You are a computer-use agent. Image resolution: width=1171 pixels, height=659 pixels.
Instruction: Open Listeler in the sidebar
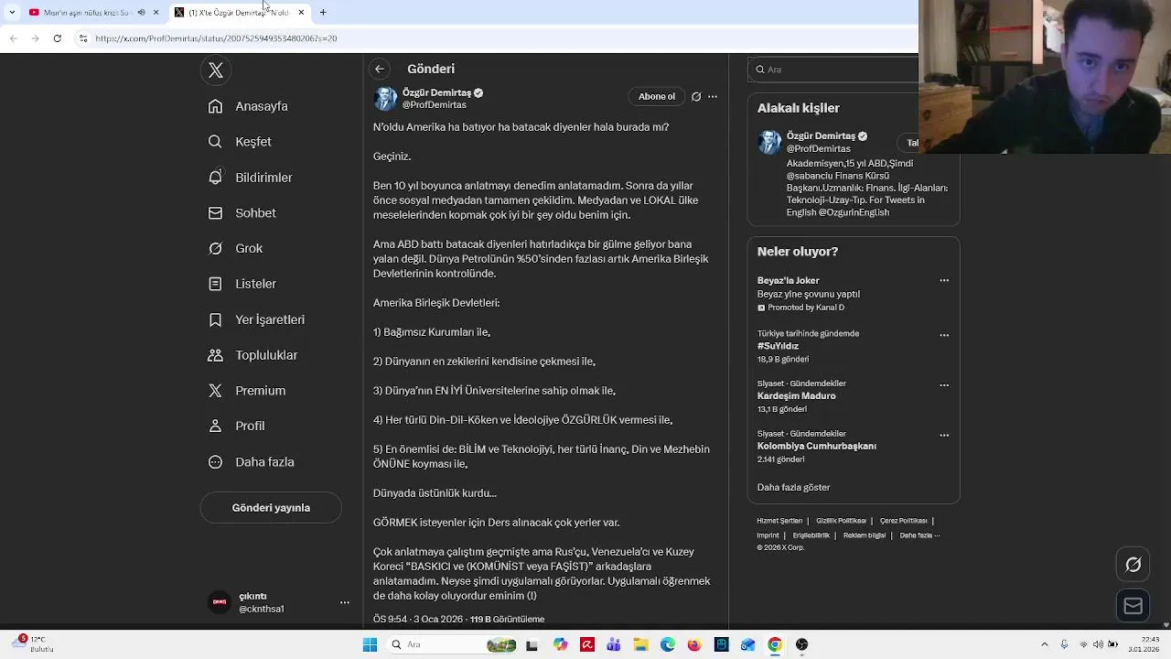click(x=242, y=284)
